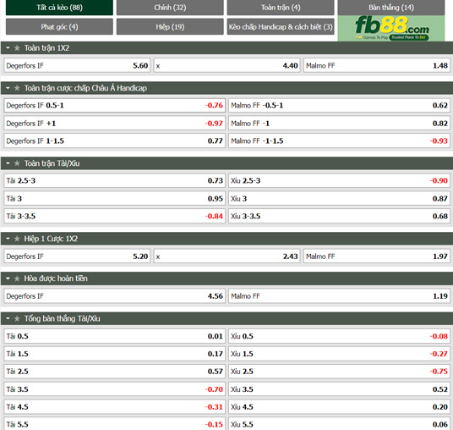Choose Xỉu 3.5 at 0.52
This screenshot has width=453, height=430.
(x=339, y=389)
